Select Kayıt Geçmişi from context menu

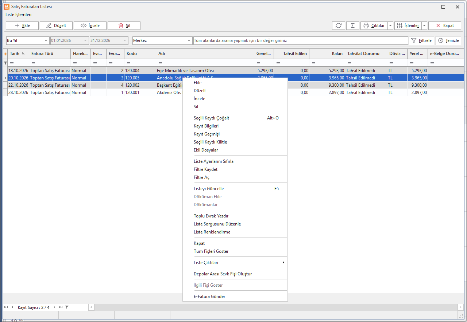[x=235, y=134]
